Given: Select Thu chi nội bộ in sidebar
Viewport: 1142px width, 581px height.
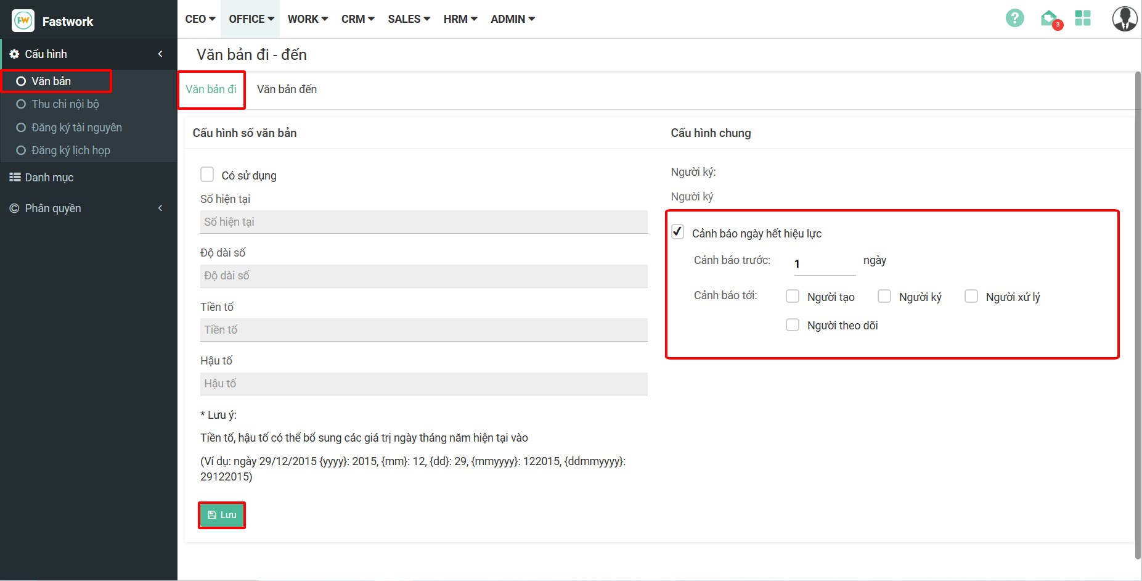Looking at the screenshot, I should (x=65, y=104).
